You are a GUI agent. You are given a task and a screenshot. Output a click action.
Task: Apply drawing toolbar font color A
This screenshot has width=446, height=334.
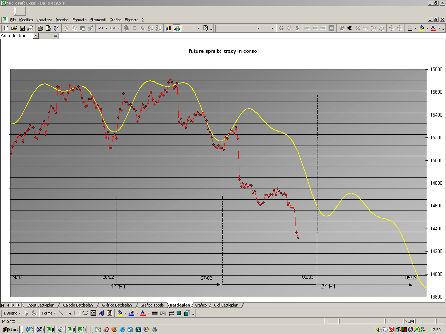point(143,313)
